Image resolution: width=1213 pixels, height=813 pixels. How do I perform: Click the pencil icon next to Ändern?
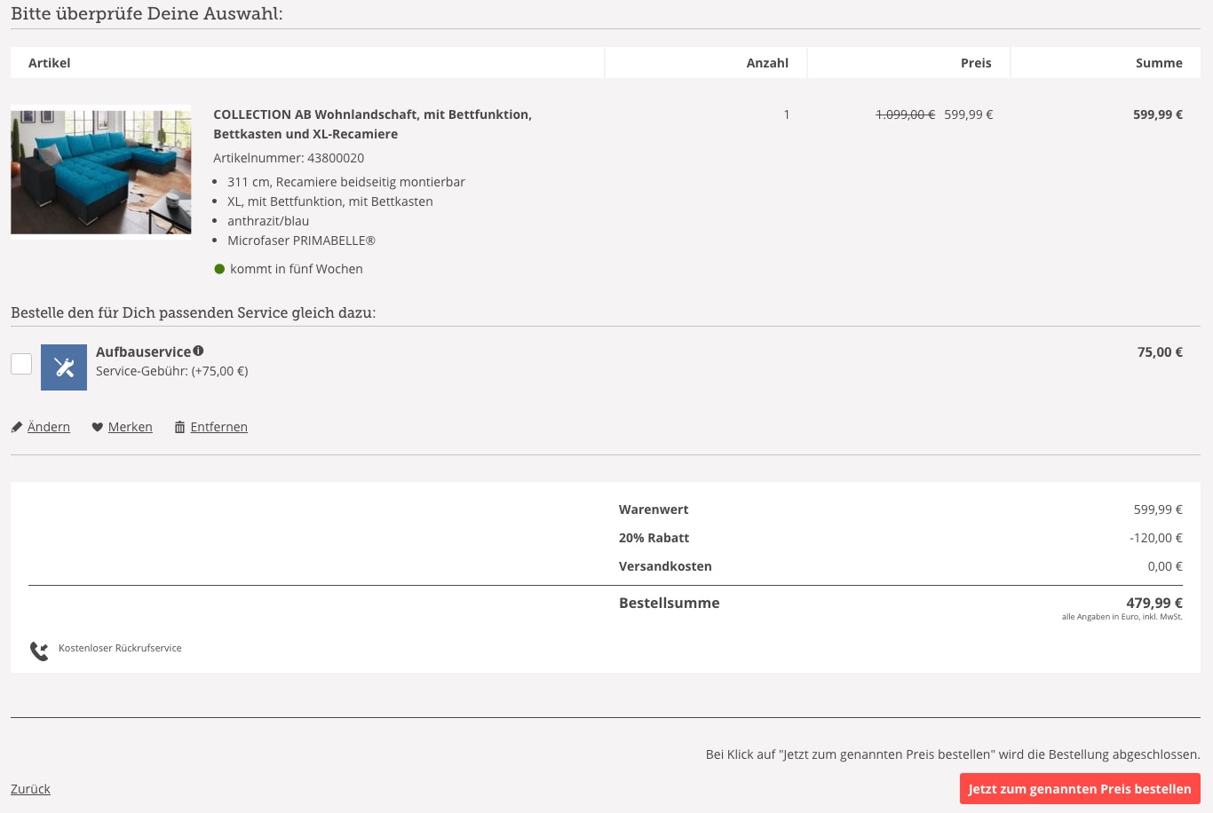[17, 428]
